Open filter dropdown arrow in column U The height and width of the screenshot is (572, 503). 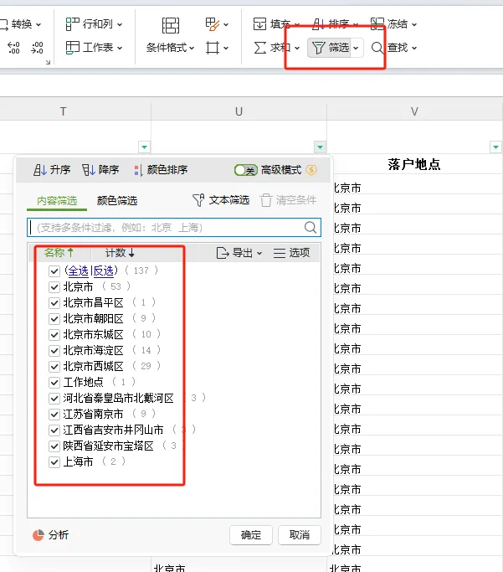pyautogui.click(x=320, y=147)
